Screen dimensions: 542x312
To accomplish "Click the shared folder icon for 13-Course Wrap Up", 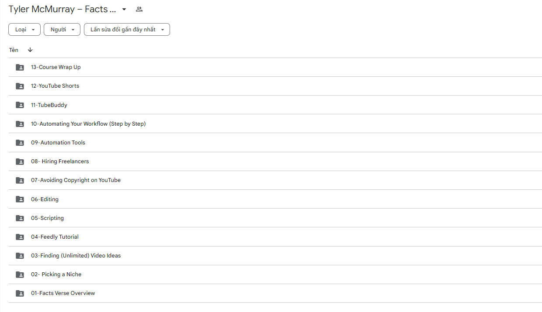I will [20, 67].
